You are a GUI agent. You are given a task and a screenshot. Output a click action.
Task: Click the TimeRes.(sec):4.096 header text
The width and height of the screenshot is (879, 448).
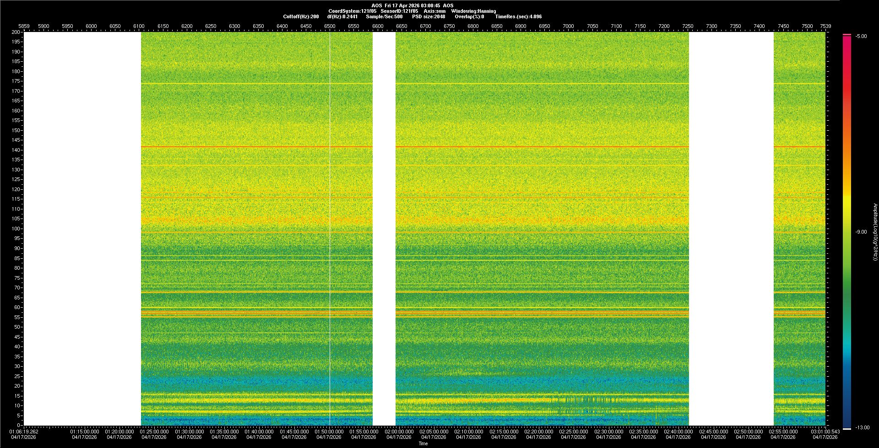(x=518, y=16)
